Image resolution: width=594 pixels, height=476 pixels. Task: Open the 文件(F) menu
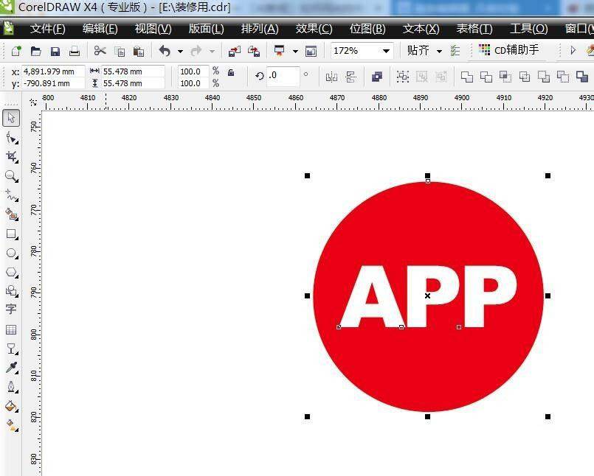click(47, 29)
